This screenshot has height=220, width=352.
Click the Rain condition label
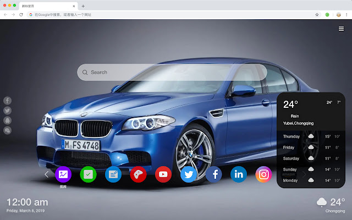295,116
